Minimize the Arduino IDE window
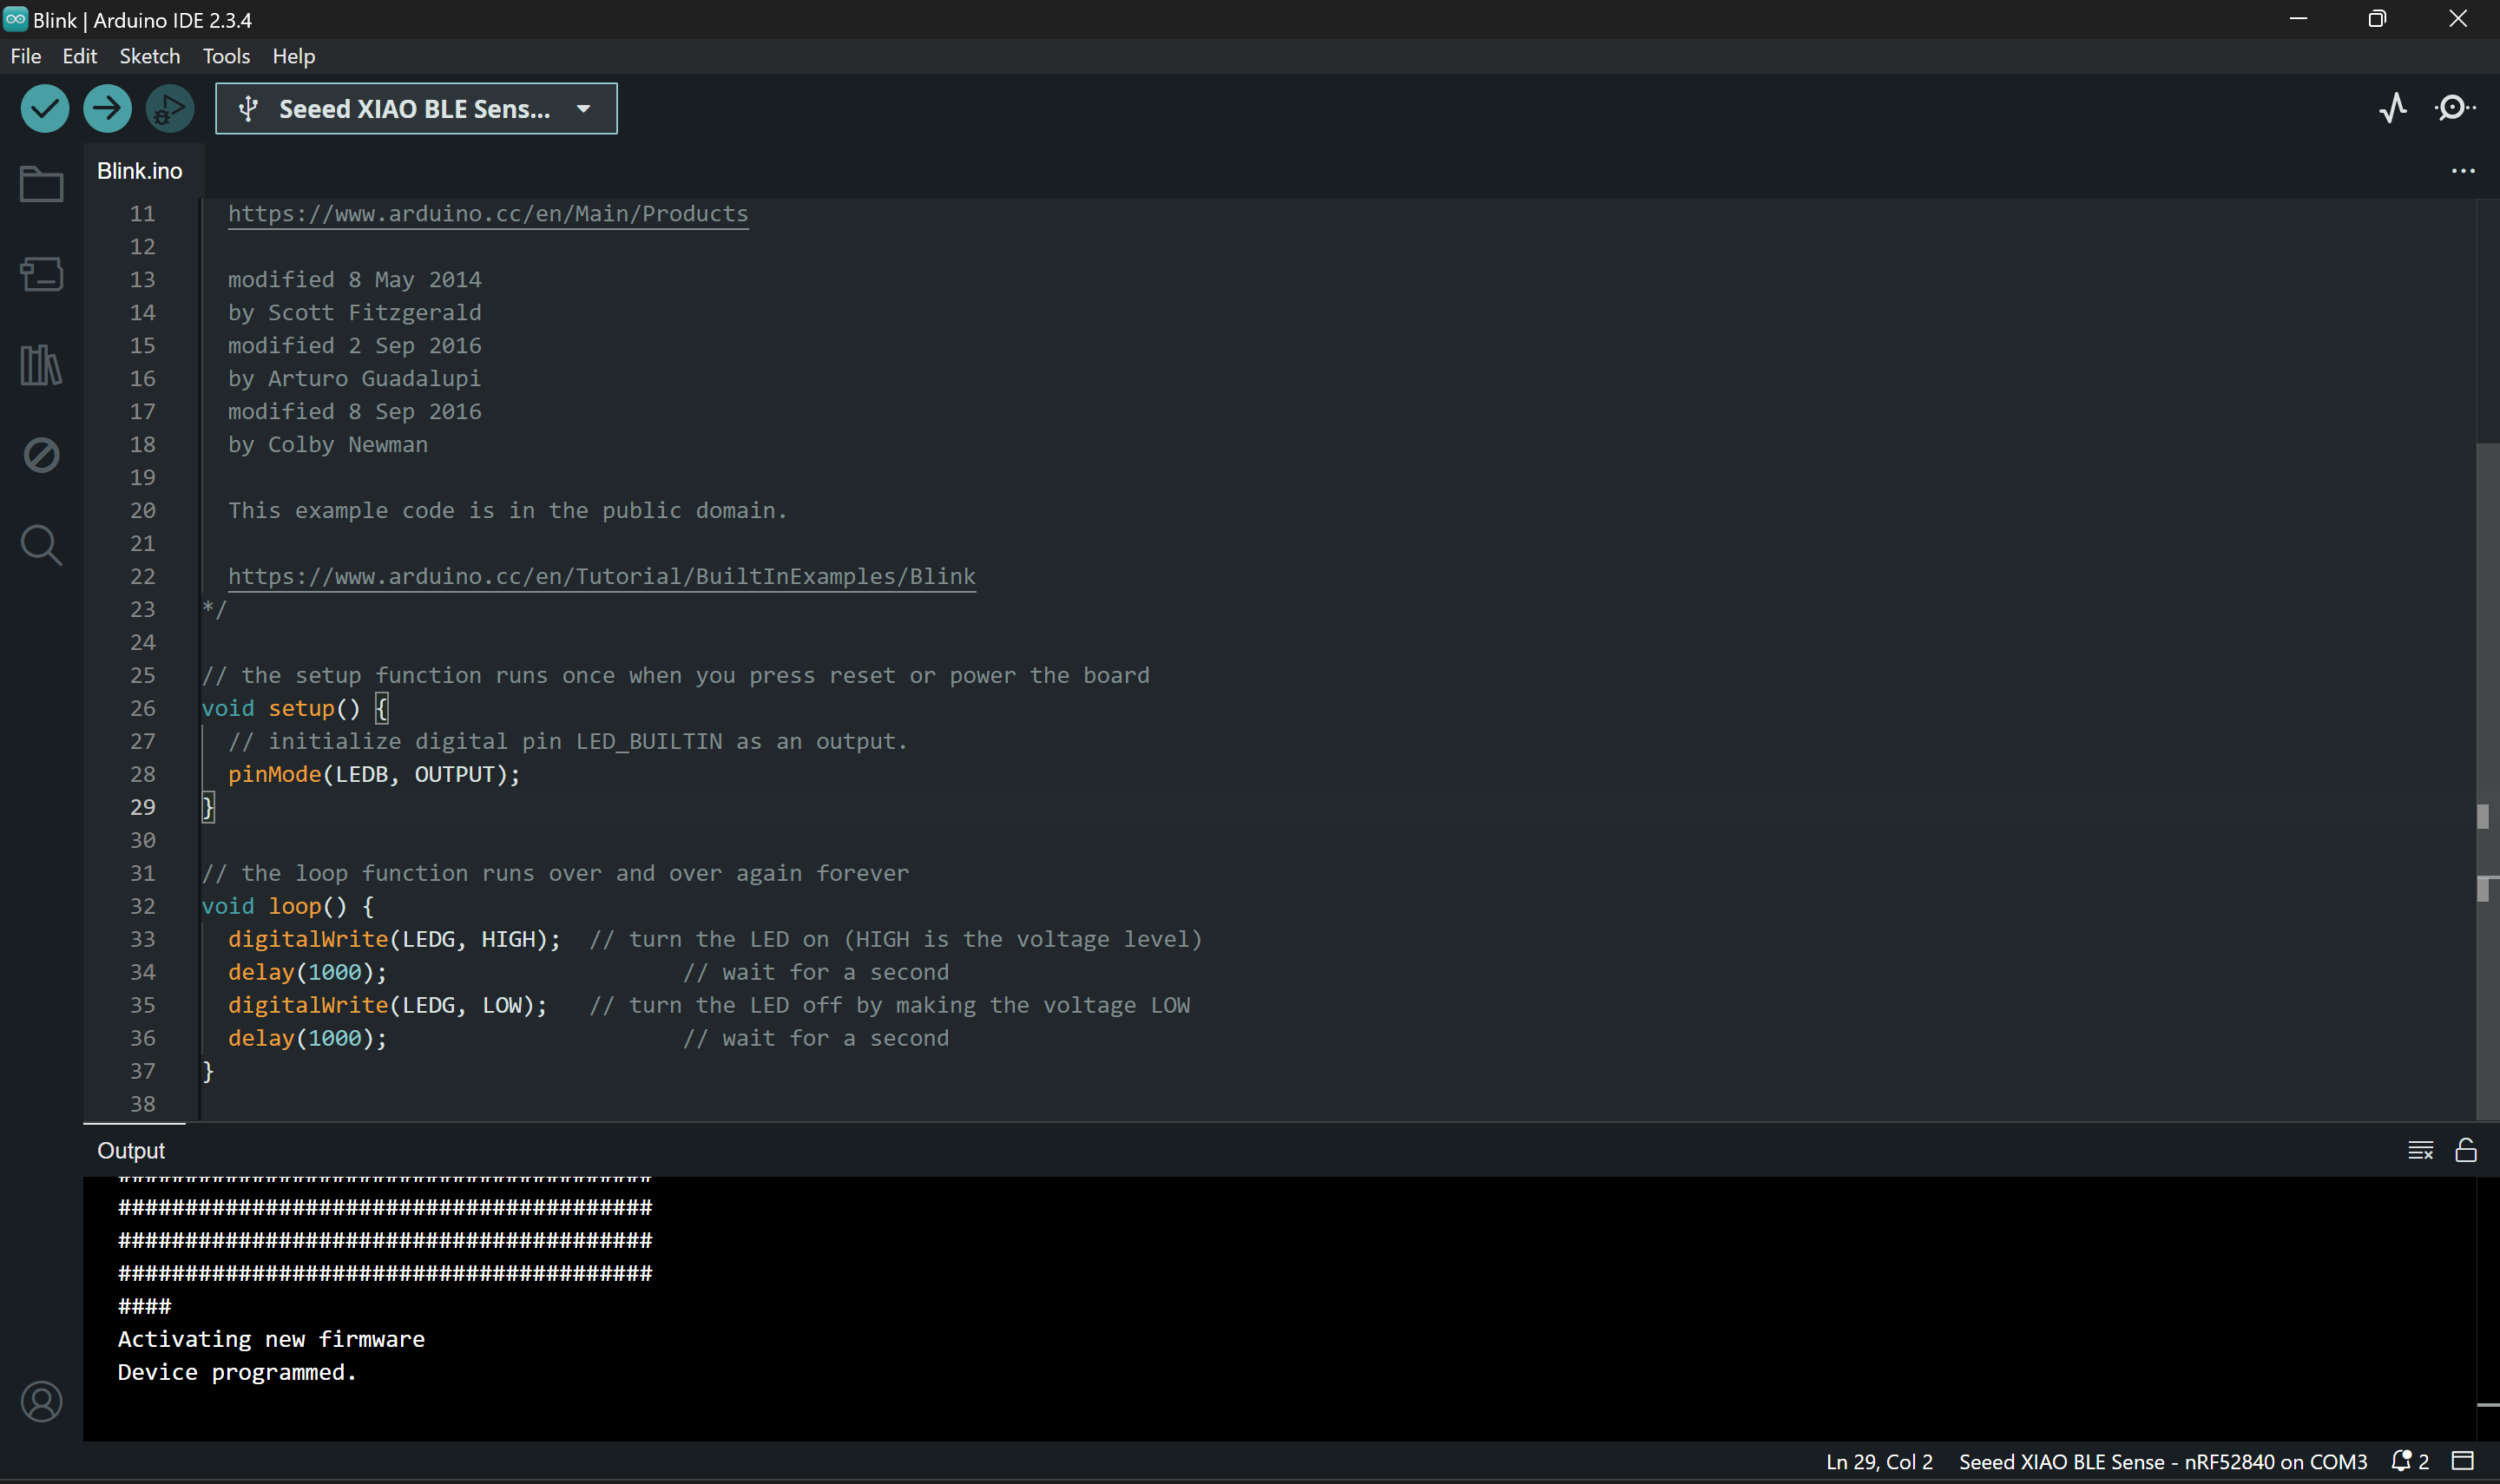This screenshot has width=2500, height=1484. [2298, 19]
